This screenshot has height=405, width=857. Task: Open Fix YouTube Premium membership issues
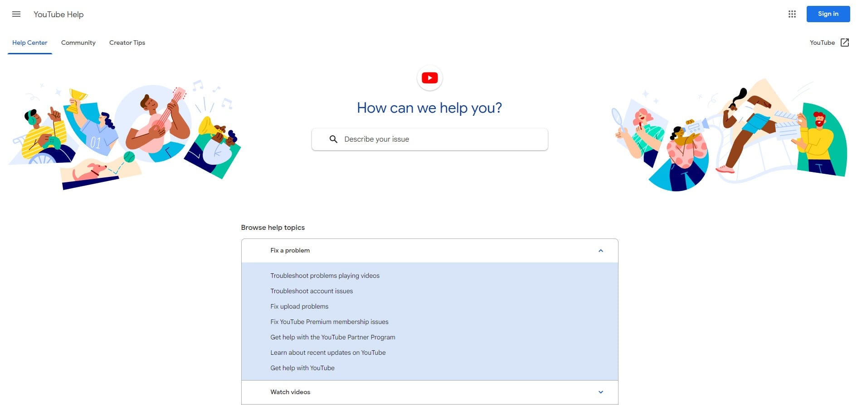click(x=330, y=322)
